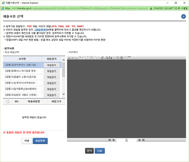
Task: Click the full-screen window icon in toolbar
Action: [x=129, y=58]
